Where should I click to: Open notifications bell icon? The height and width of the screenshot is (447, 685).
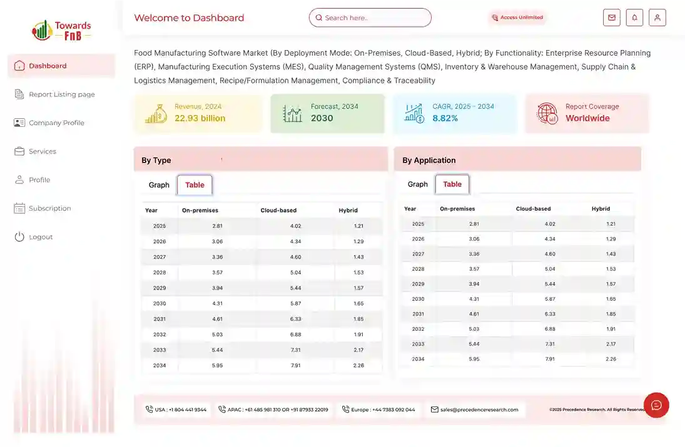634,18
